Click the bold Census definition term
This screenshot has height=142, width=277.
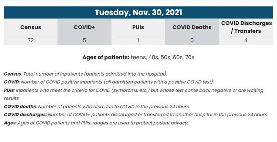[x=13, y=74]
